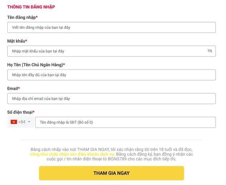Click the Mật khẩu label
Viewport: 226px width, 185px height.
click(17, 41)
